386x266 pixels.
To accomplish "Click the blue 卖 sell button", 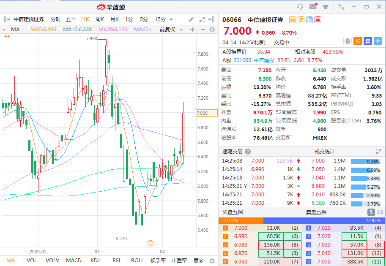I will point(368,41).
